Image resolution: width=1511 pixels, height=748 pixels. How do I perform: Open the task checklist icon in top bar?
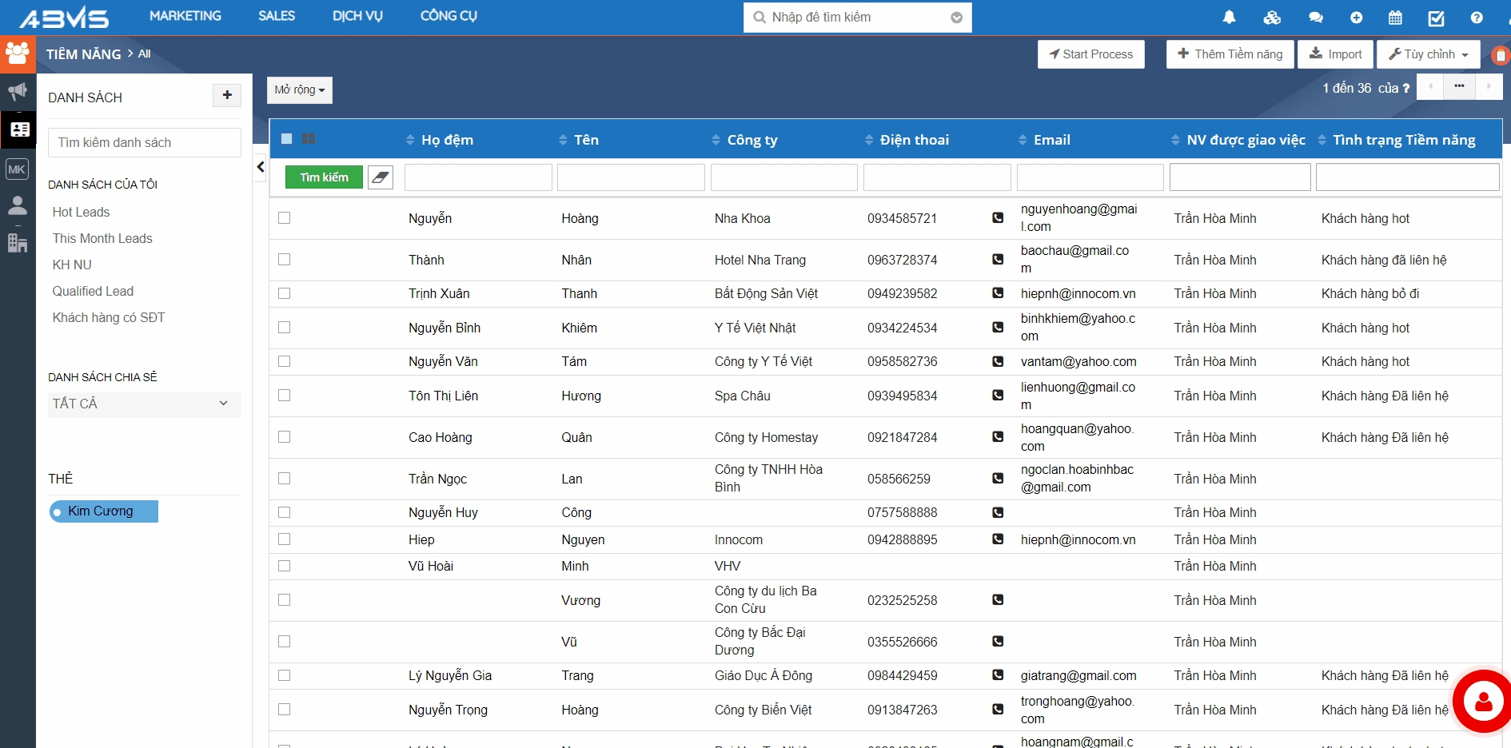1436,18
